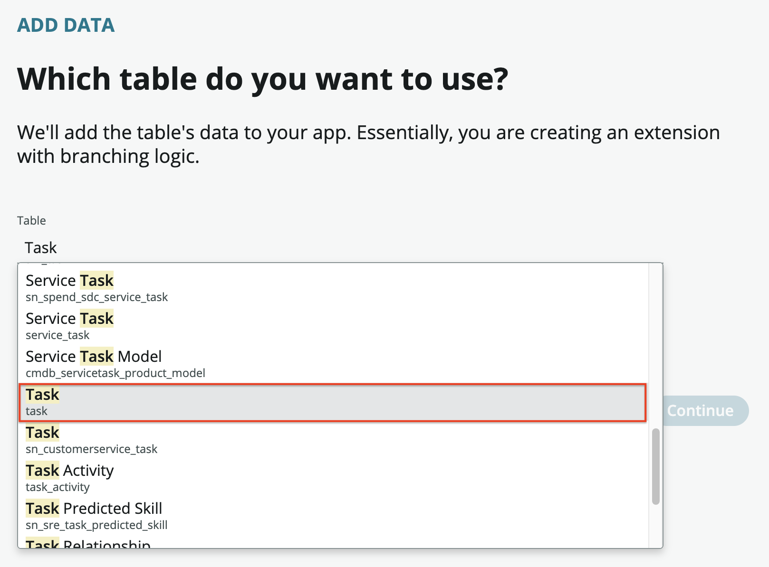The image size is (769, 567).
Task: Click the sn_sre_task_predicted_skill text
Action: point(96,525)
